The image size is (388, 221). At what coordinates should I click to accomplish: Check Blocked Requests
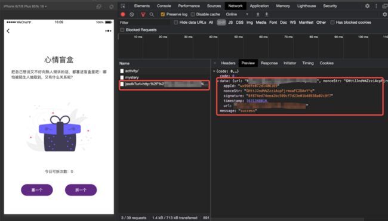click(122, 30)
